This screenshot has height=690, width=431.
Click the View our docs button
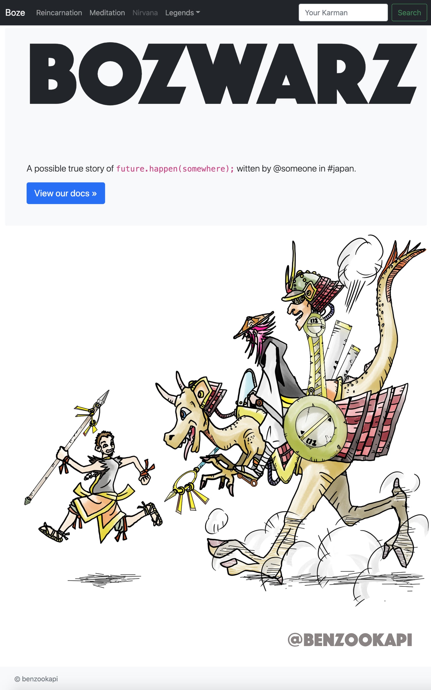pyautogui.click(x=66, y=193)
